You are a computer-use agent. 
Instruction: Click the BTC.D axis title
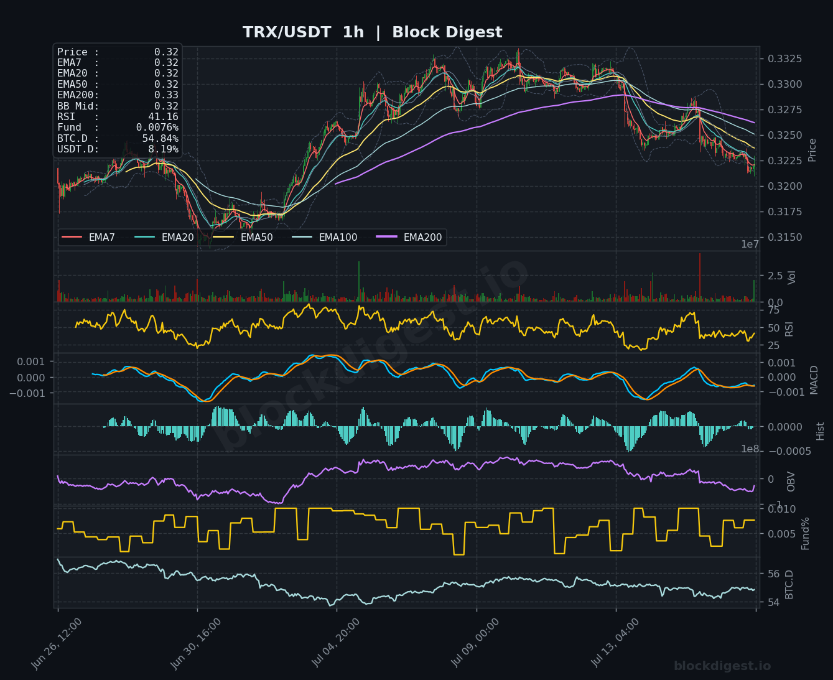[789, 584]
